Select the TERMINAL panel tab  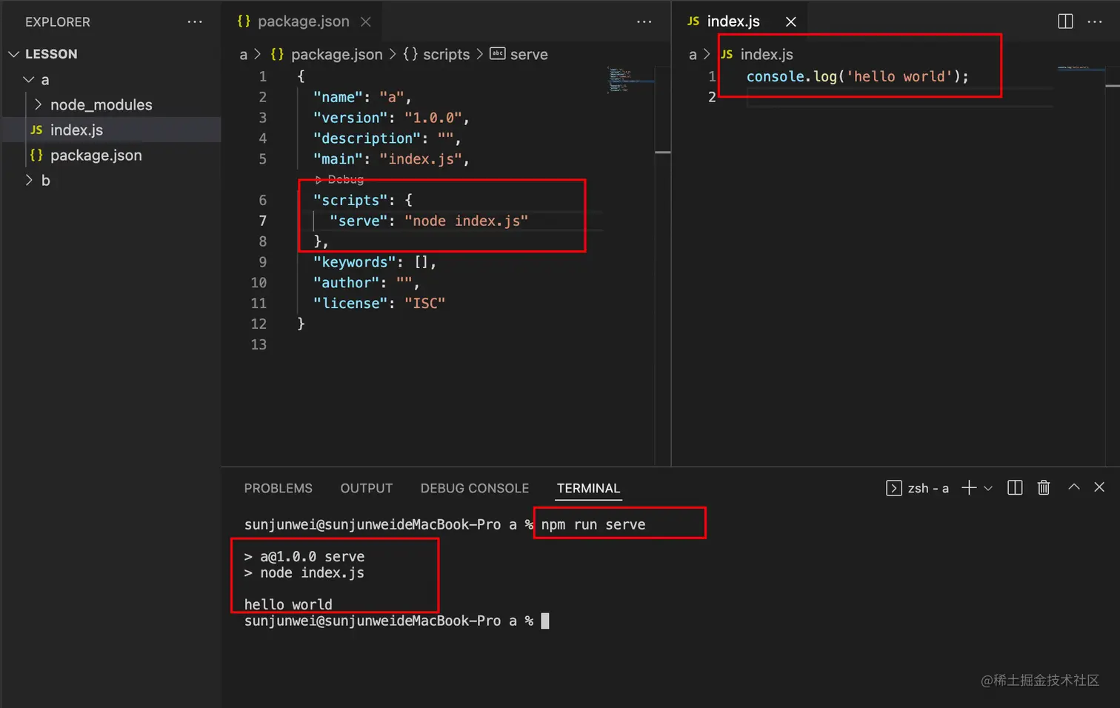tap(588, 488)
